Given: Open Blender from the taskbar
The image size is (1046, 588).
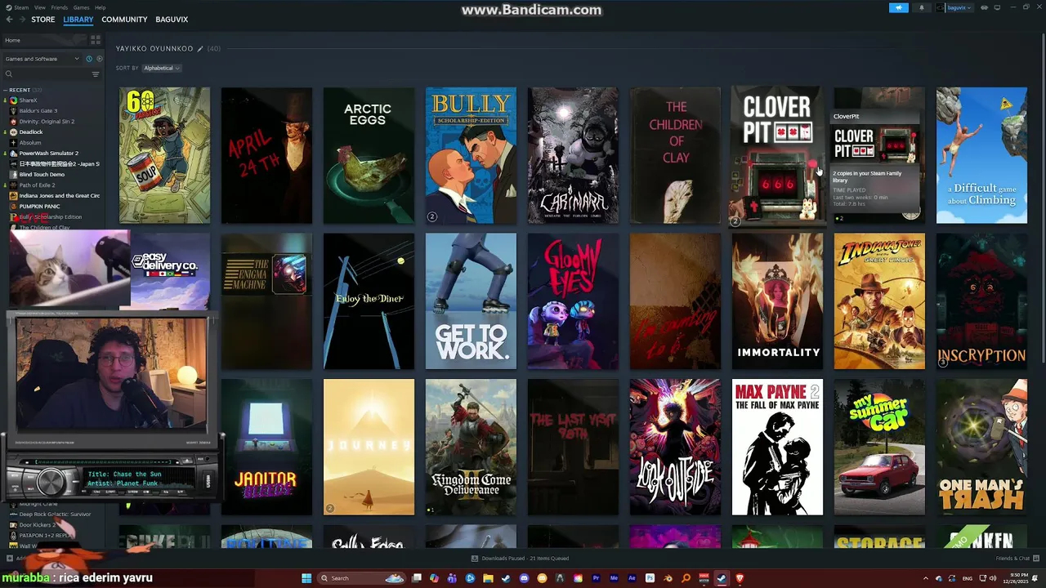Looking at the screenshot, I should click(668, 578).
